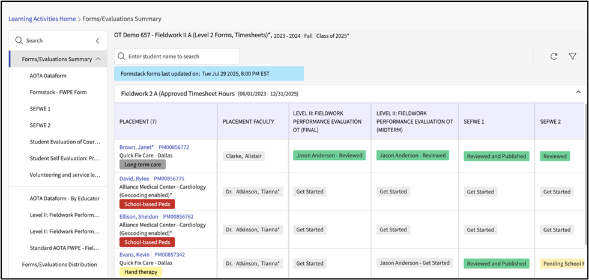Collapse the Fieldwork 2 A section

(x=578, y=93)
